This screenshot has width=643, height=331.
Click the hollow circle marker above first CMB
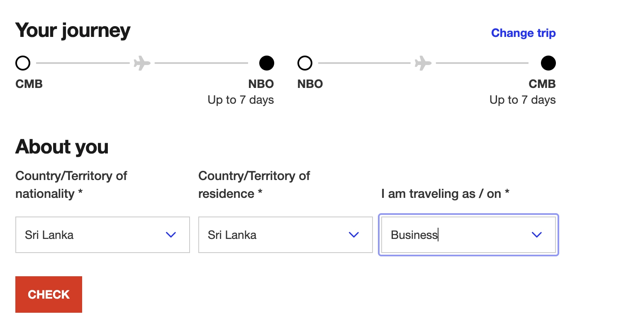coord(23,63)
